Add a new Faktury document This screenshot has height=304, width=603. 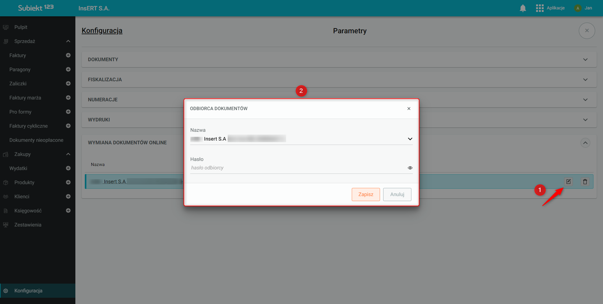(68, 55)
